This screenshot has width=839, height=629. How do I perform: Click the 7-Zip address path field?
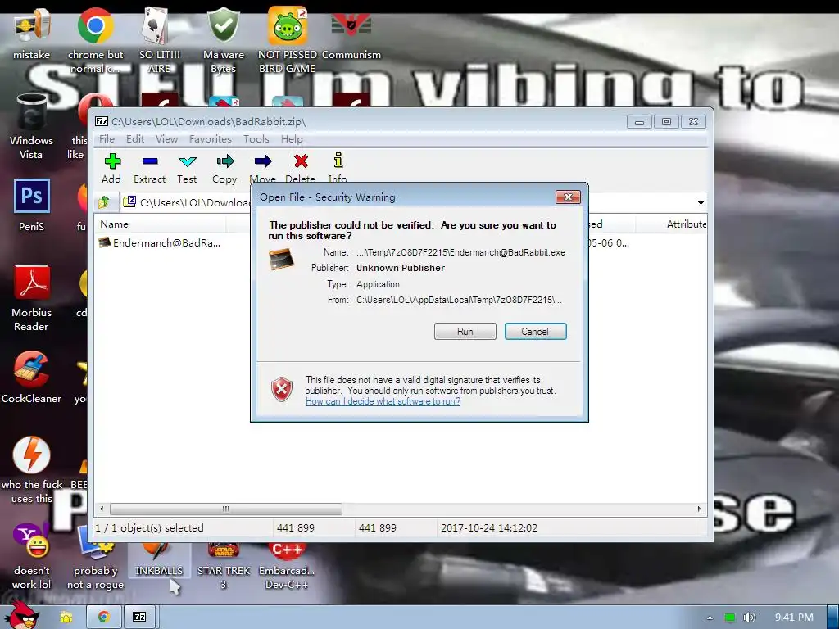click(188, 202)
